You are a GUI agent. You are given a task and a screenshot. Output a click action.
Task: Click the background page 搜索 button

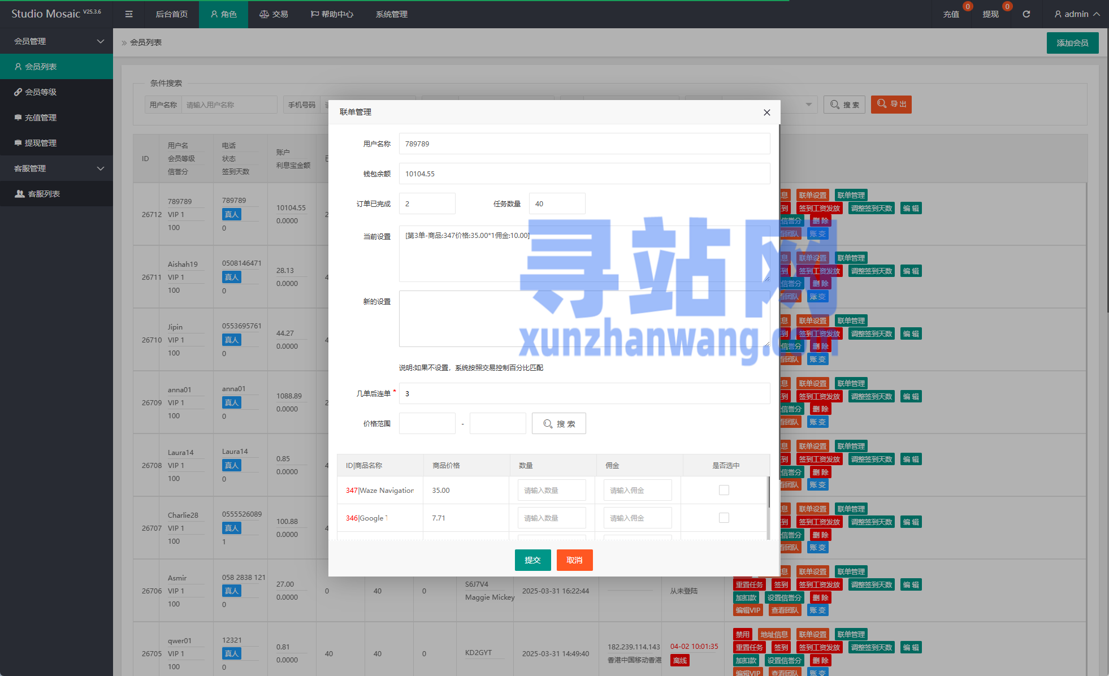click(844, 105)
